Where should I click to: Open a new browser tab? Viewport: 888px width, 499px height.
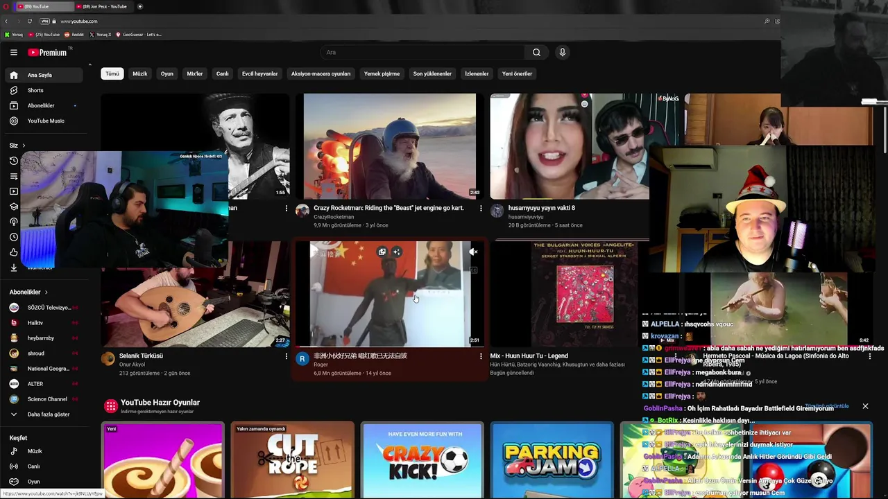click(x=140, y=6)
